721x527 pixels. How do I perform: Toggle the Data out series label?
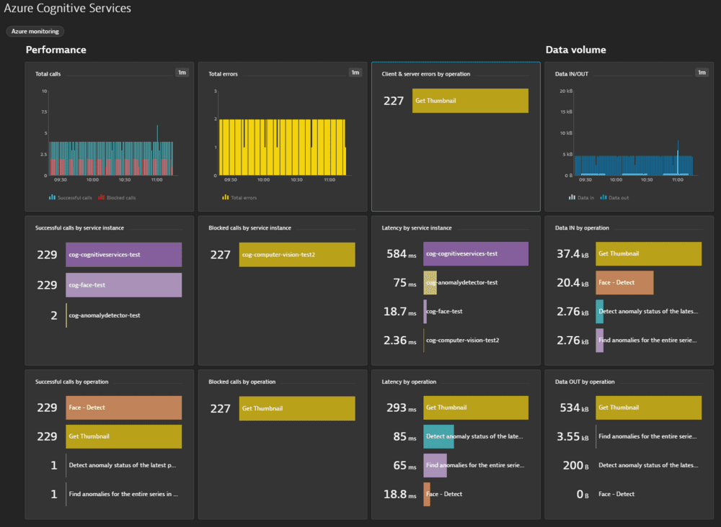[619, 197]
